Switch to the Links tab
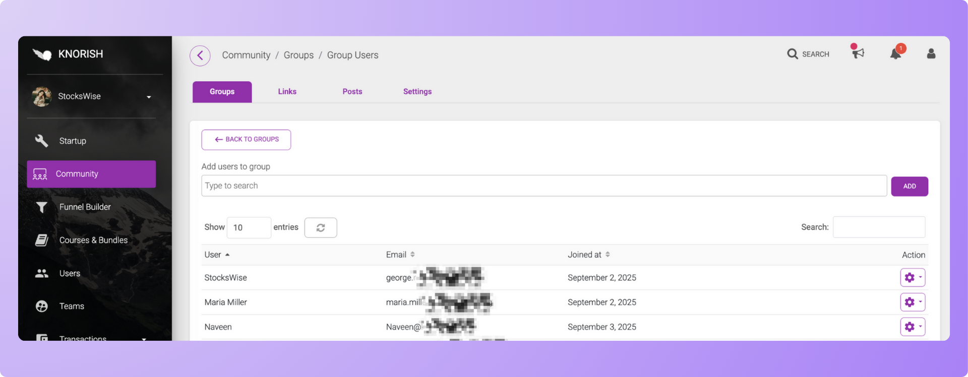The width and height of the screenshot is (968, 377). click(x=287, y=92)
